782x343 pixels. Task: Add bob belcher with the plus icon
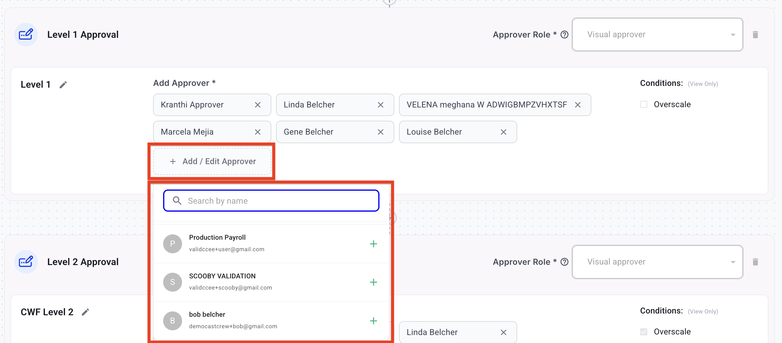click(373, 321)
